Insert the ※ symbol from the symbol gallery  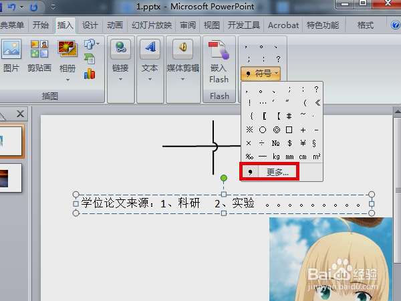point(249,130)
